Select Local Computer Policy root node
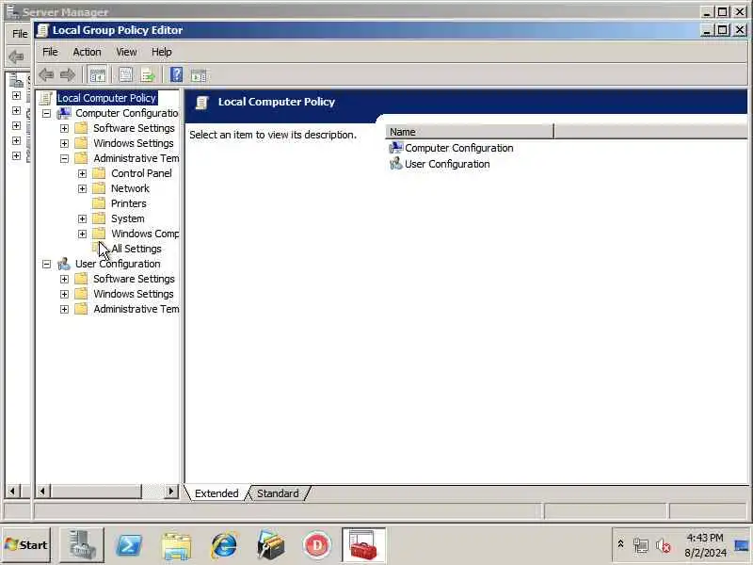753x565 pixels. (106, 98)
